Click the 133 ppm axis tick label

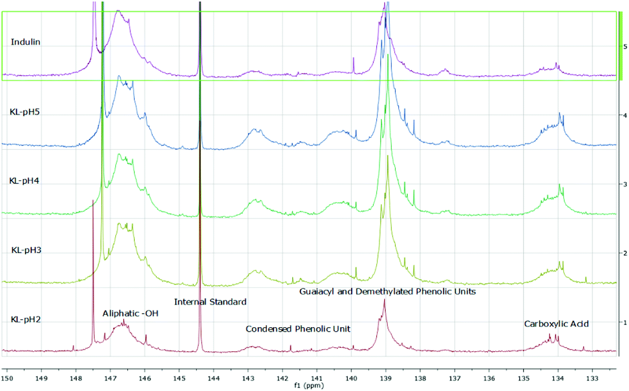pyautogui.click(x=592, y=379)
